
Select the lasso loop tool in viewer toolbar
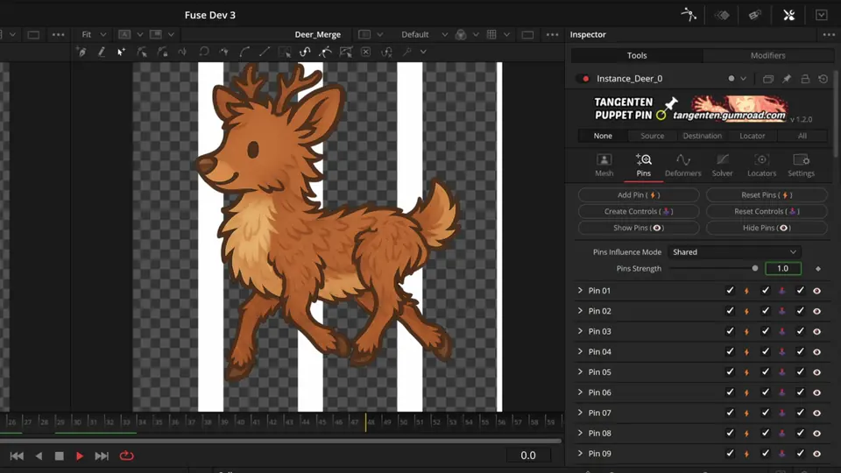pos(204,52)
